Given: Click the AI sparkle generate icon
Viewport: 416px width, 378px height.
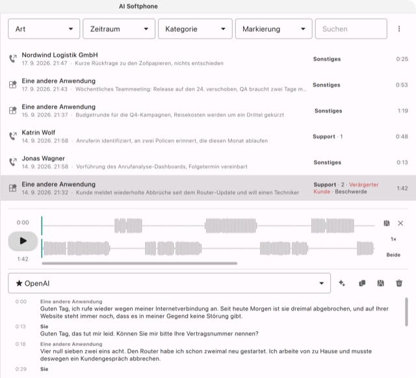Looking at the screenshot, I should 342,283.
